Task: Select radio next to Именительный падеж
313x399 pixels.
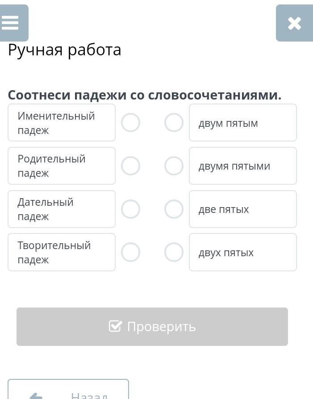Action: (x=131, y=123)
